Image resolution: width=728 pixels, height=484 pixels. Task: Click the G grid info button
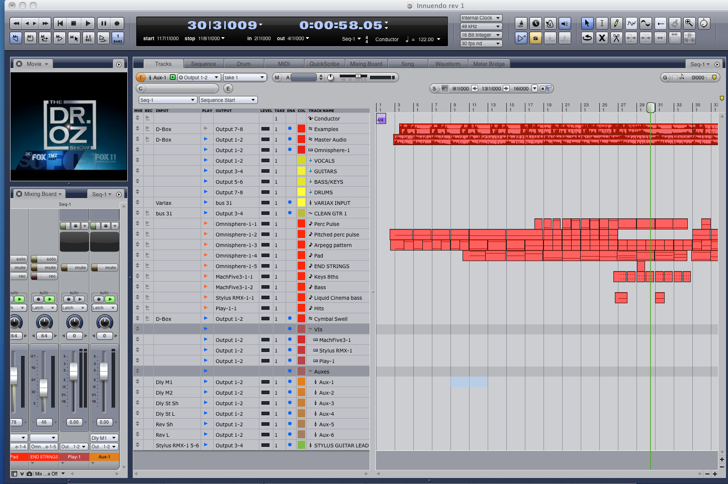tap(665, 77)
